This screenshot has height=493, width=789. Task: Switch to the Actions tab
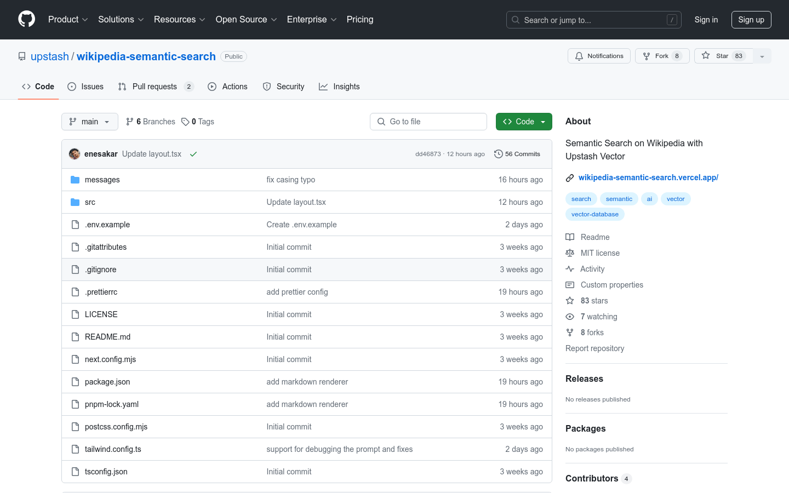(228, 87)
